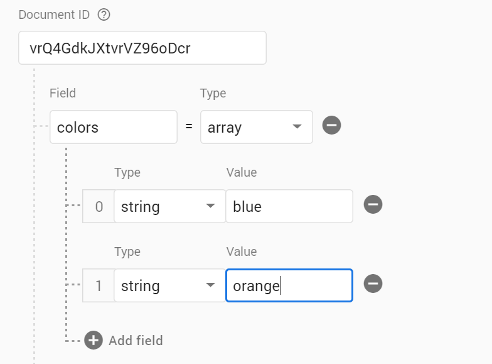
Task: Click the Value label above blue
Action: pyautogui.click(x=242, y=172)
